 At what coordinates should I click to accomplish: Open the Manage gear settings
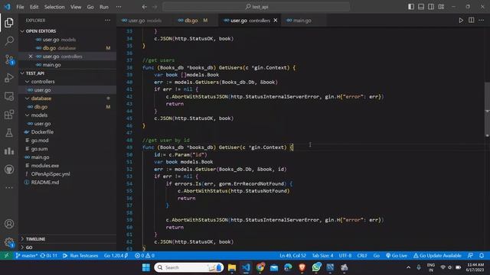[9, 242]
